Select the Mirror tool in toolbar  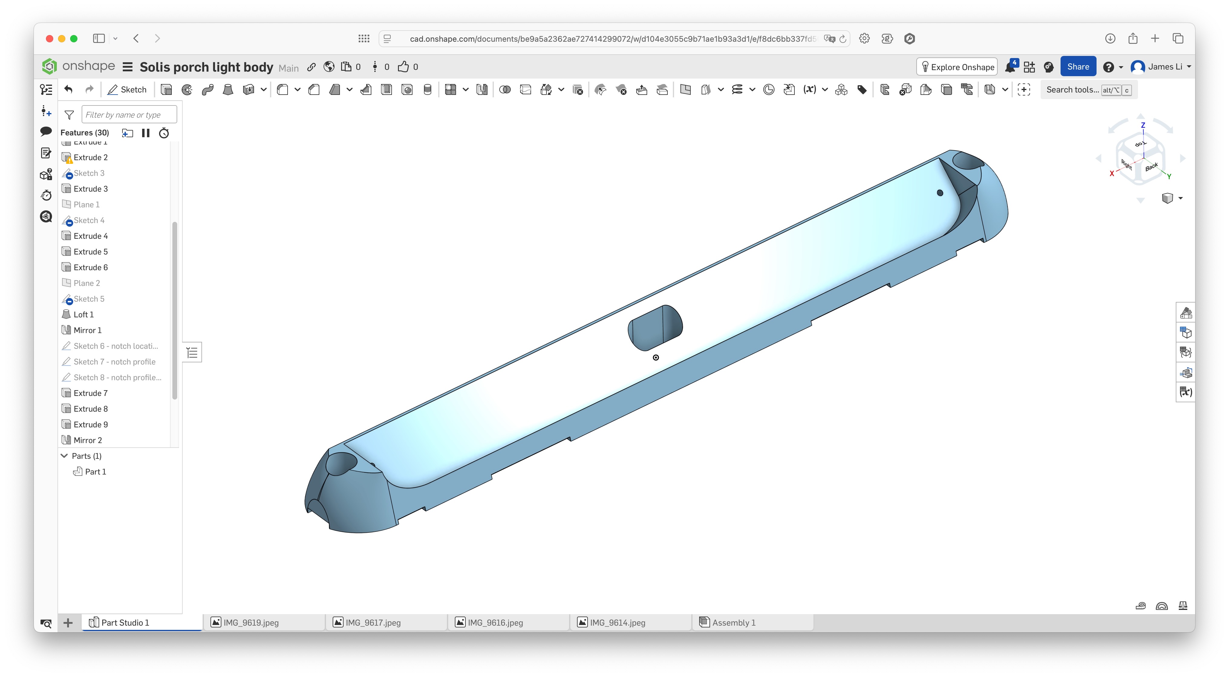click(482, 90)
